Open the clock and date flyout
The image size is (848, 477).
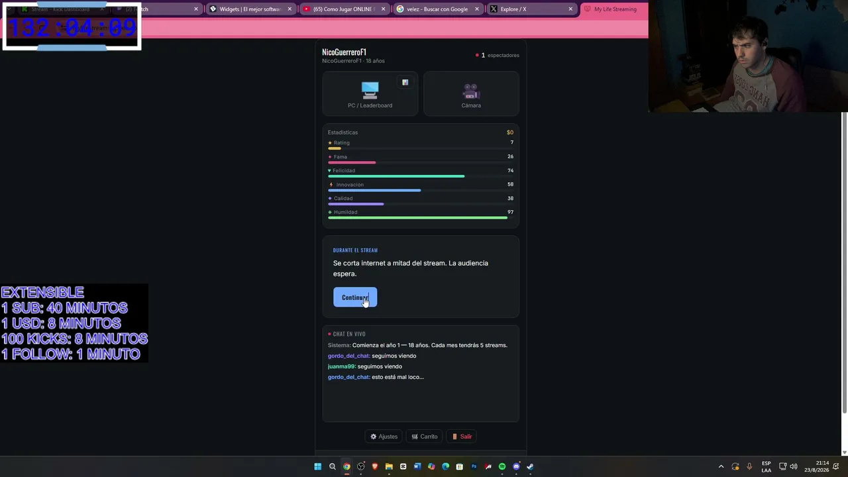(x=817, y=466)
